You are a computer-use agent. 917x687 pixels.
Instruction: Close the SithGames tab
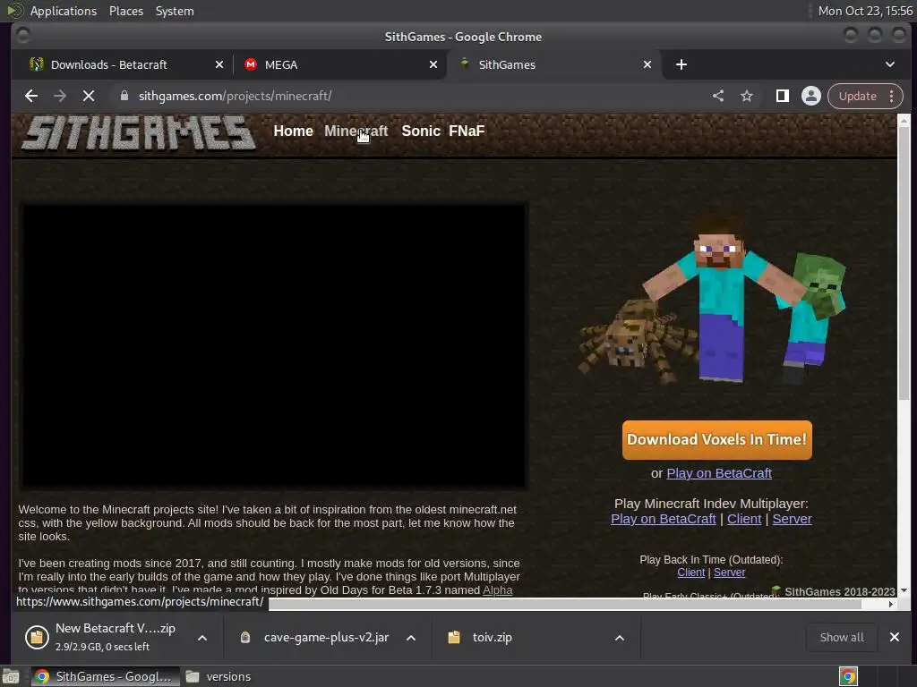click(647, 64)
